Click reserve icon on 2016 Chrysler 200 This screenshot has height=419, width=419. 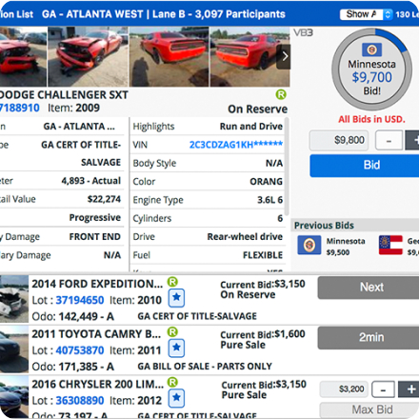(x=172, y=382)
